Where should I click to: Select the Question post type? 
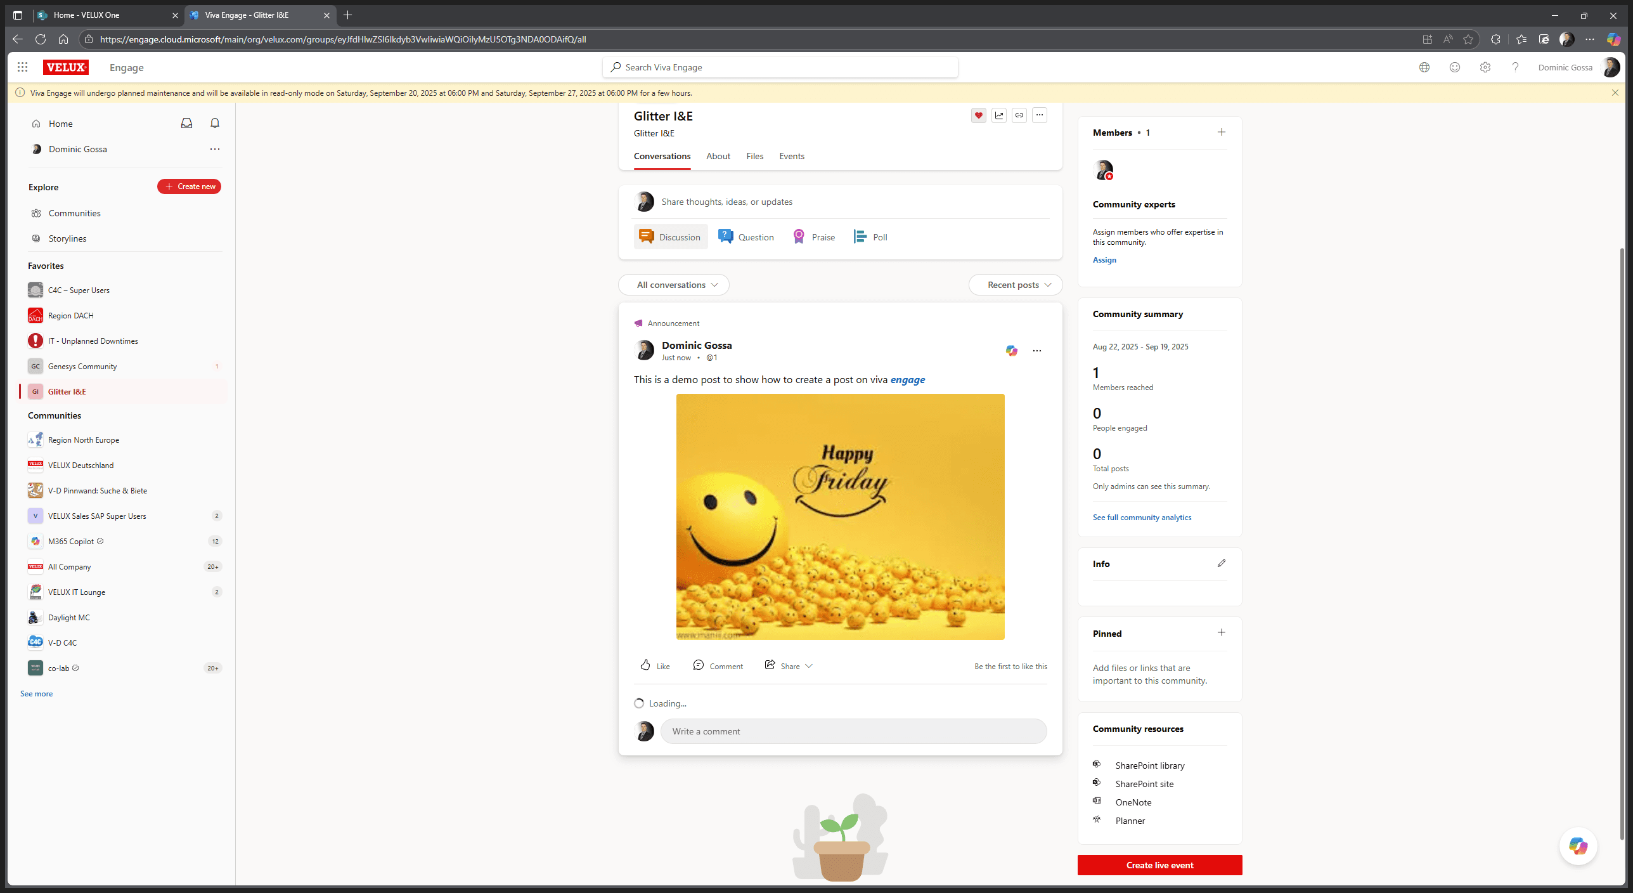coord(746,237)
